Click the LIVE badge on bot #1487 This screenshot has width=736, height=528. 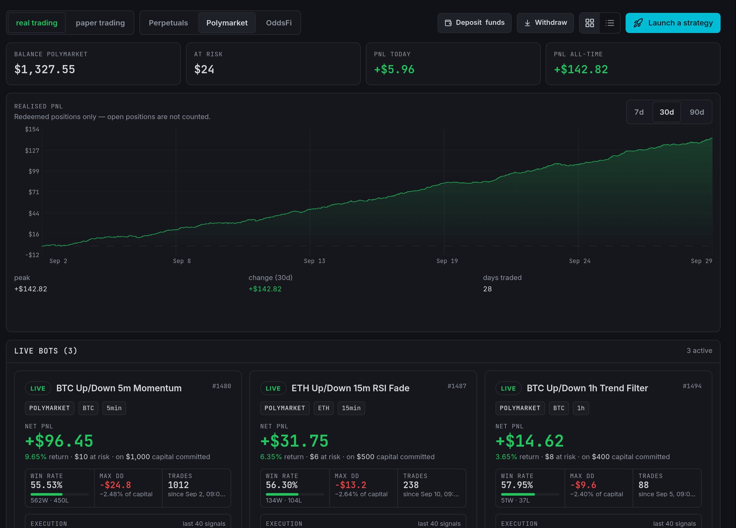[x=273, y=388]
